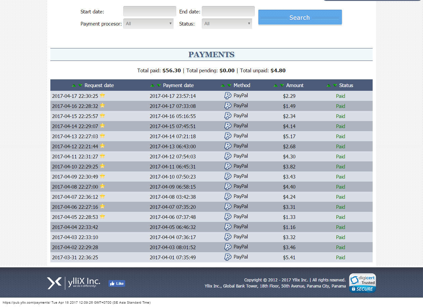
Task: Click star icon beside 2017-04-07 22:36:12
Action: point(102,196)
